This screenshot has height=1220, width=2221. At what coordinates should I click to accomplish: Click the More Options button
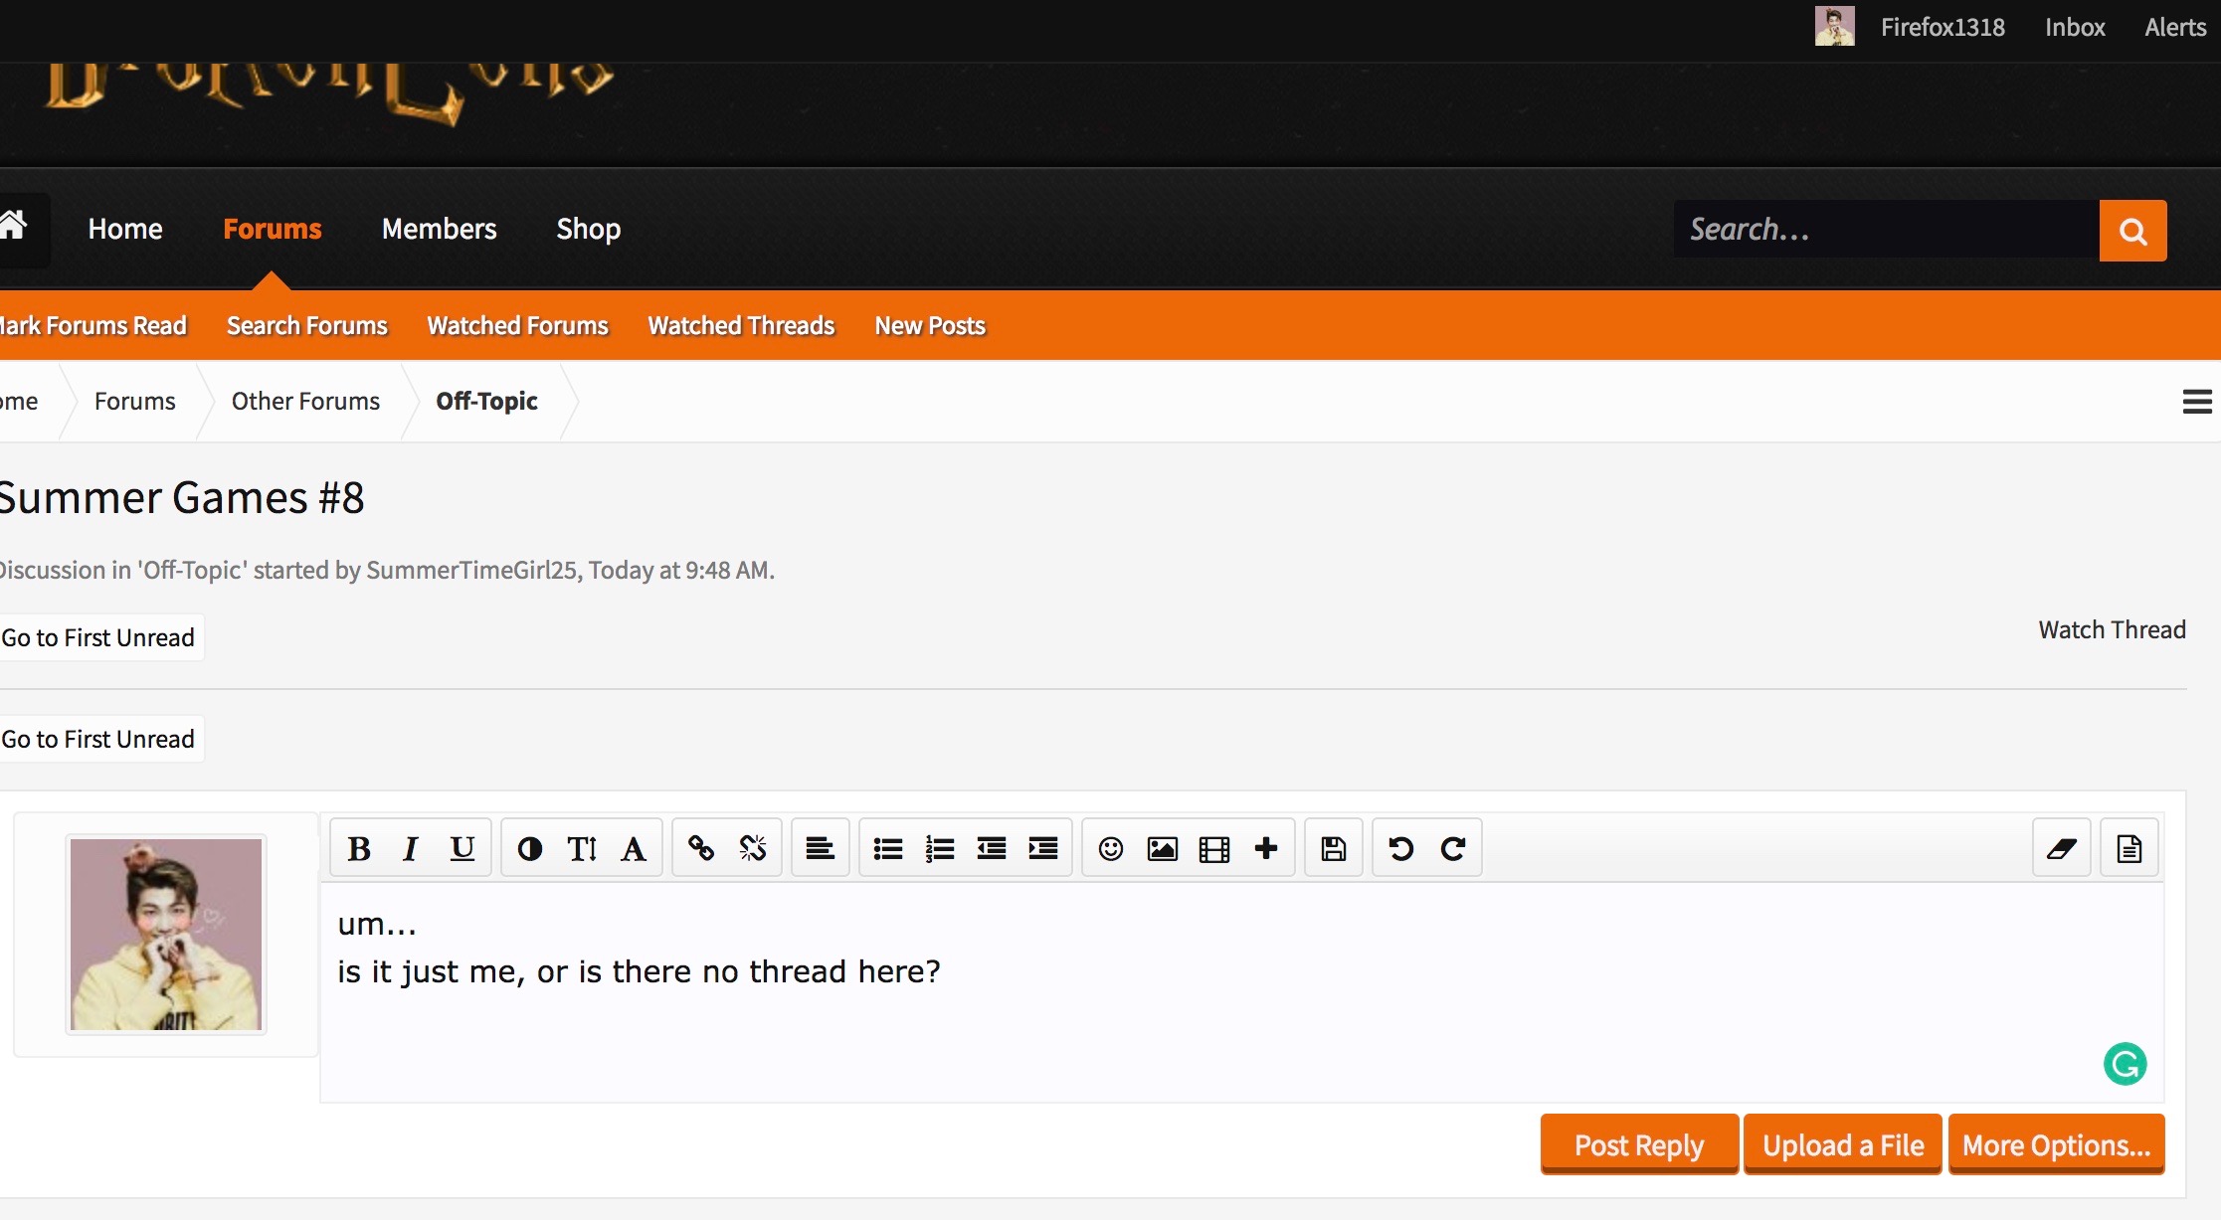coord(2056,1144)
